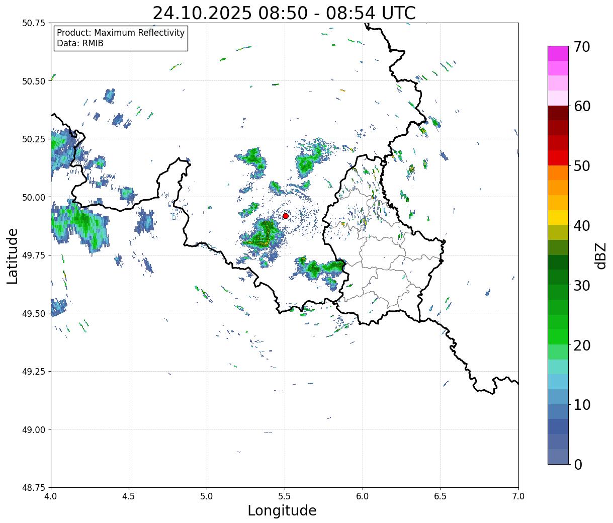
Task: Click the latitude tick label 50.00
Action: (x=34, y=197)
